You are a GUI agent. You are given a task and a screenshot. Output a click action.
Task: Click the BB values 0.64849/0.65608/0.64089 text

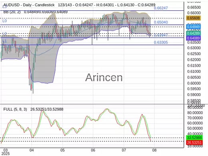(46, 12)
